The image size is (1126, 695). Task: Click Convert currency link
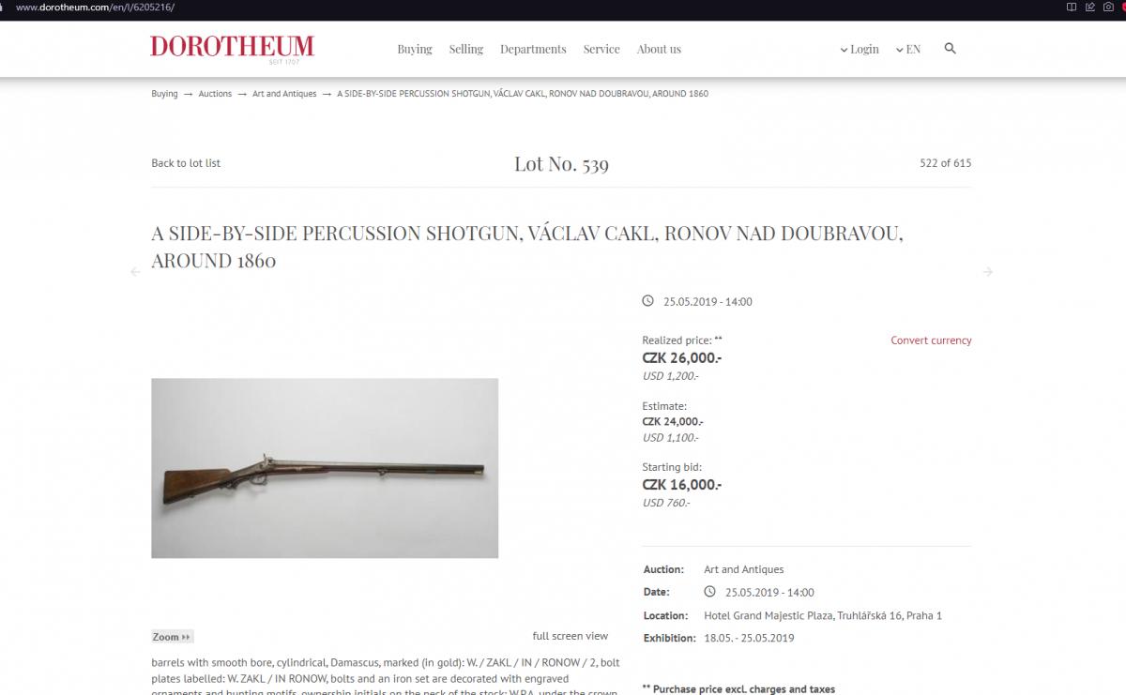(x=931, y=340)
